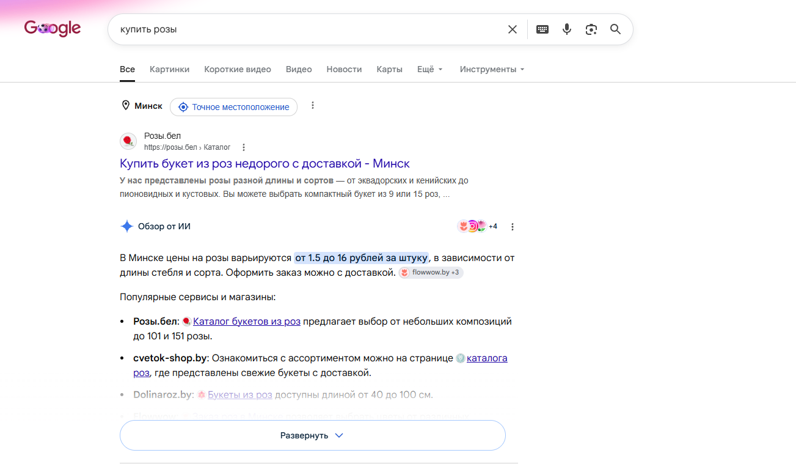Viewport: 796px width, 472px height.
Task: Clear the search query with the X icon
Action: tap(513, 29)
